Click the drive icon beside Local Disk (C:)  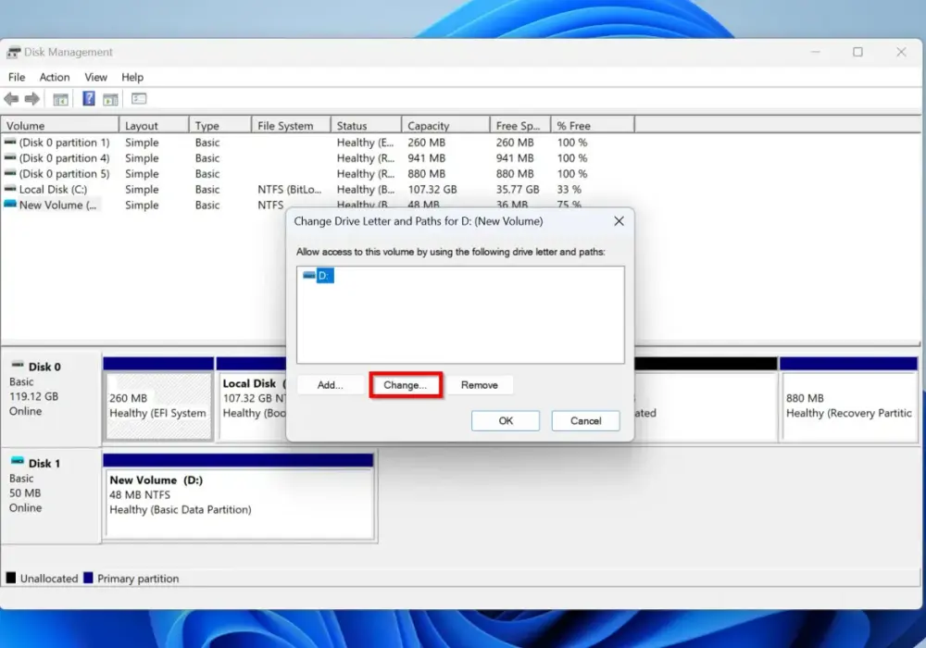pos(10,189)
